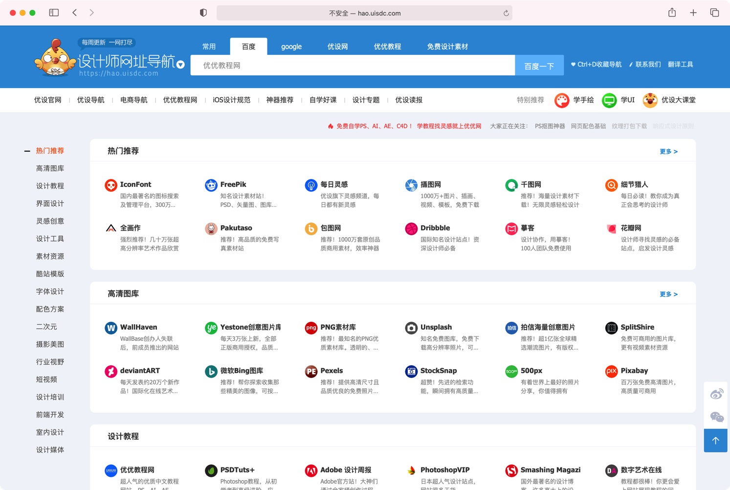Click the Safari privacy shield icon
Screen dimensions: 730x490
tap(203, 13)
